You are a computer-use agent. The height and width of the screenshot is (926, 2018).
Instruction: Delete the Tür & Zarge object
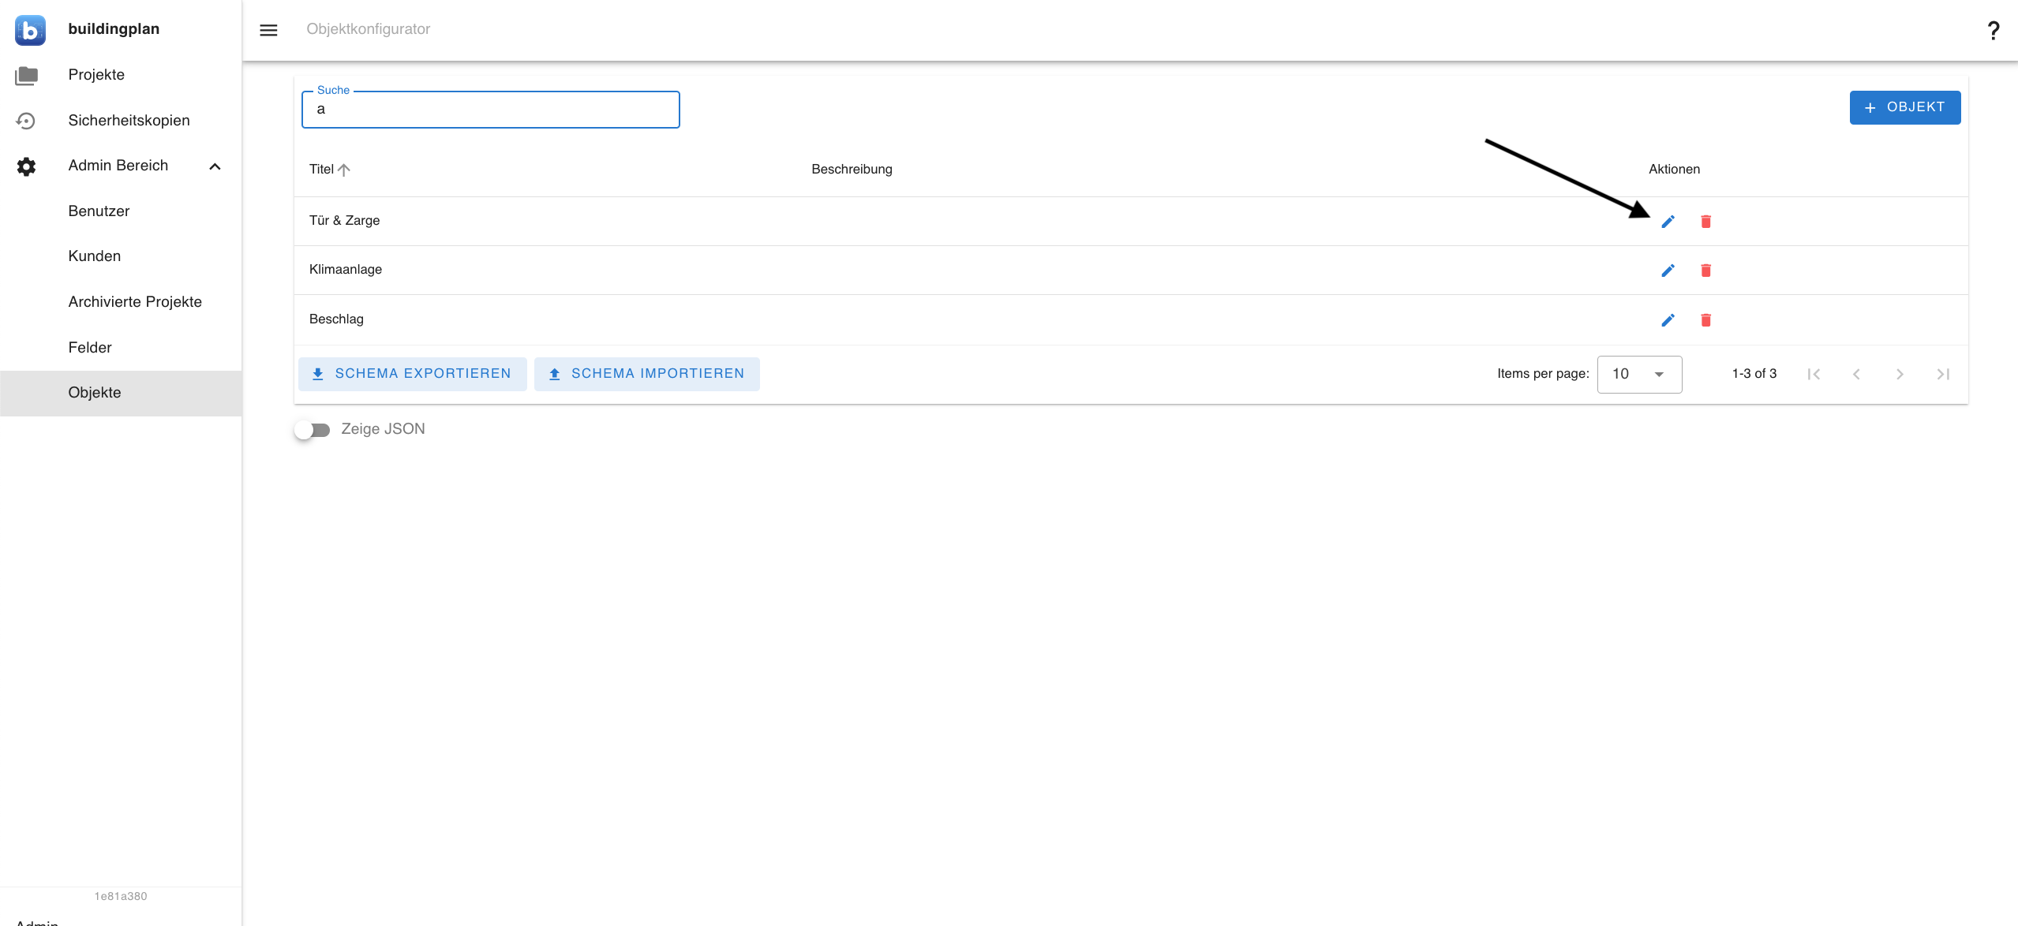pos(1705,222)
